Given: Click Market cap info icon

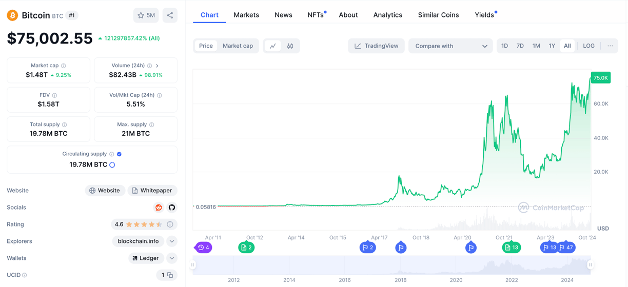Looking at the screenshot, I should (x=64, y=66).
